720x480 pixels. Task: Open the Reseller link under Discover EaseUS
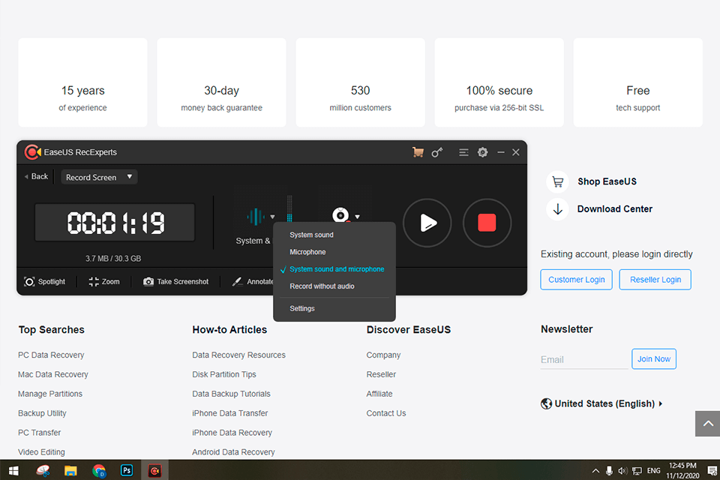(x=381, y=374)
